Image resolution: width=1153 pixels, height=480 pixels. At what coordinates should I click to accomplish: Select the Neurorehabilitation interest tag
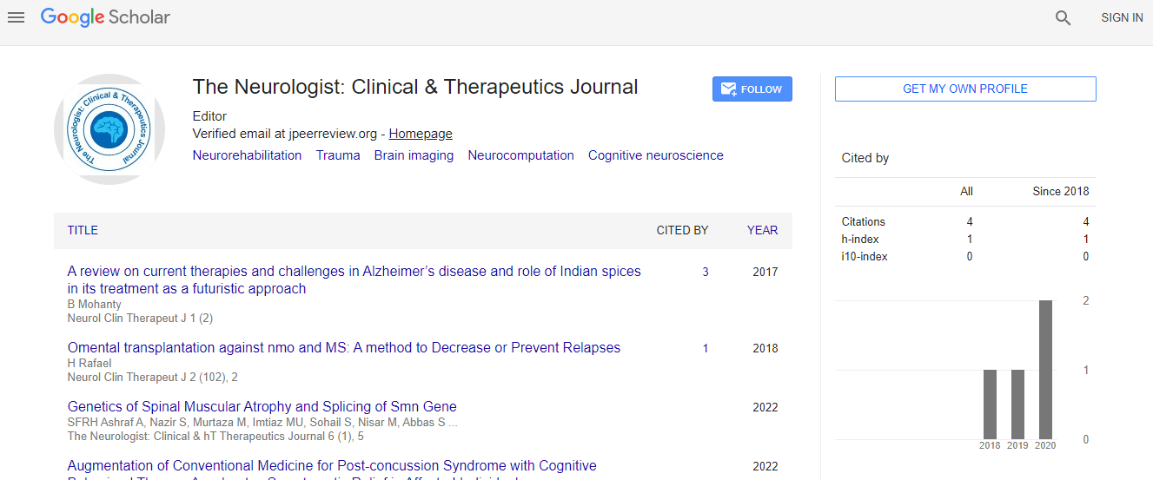click(x=247, y=155)
